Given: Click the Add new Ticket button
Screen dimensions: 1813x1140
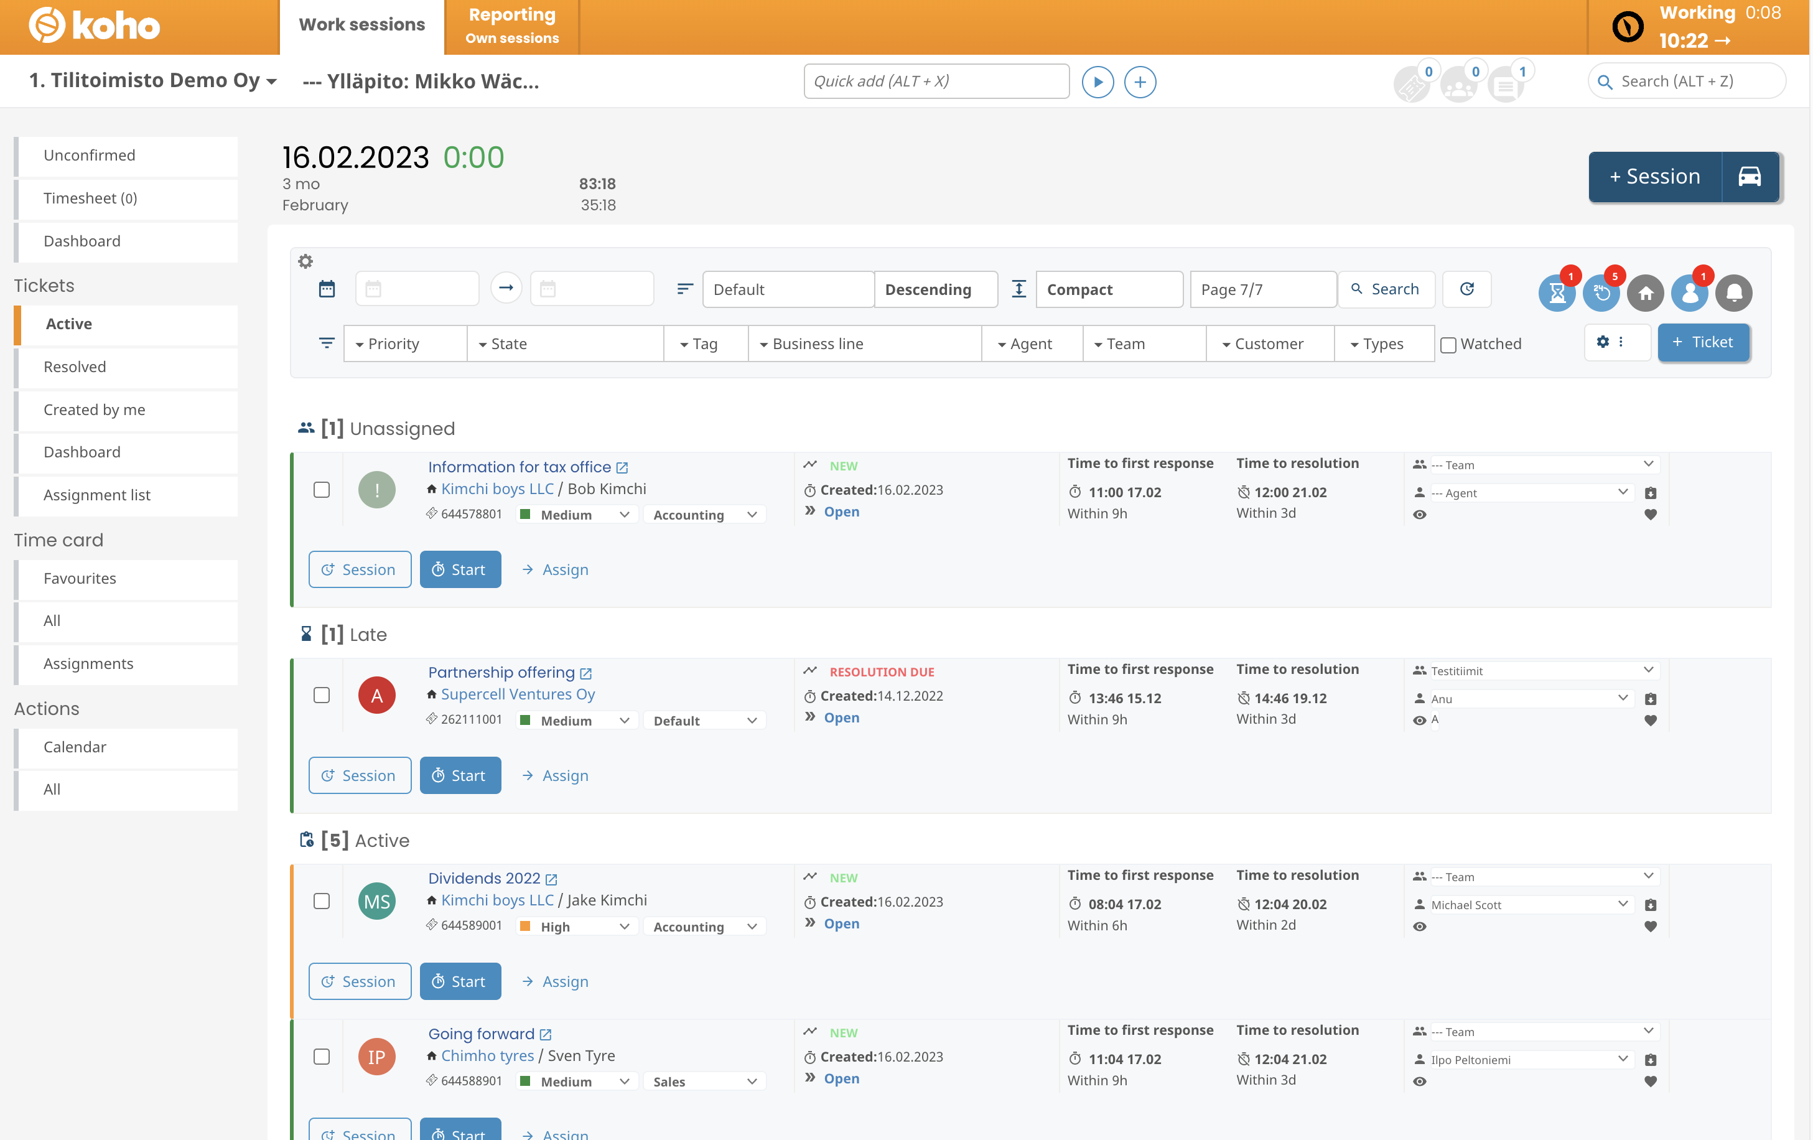Looking at the screenshot, I should pyautogui.click(x=1702, y=343).
